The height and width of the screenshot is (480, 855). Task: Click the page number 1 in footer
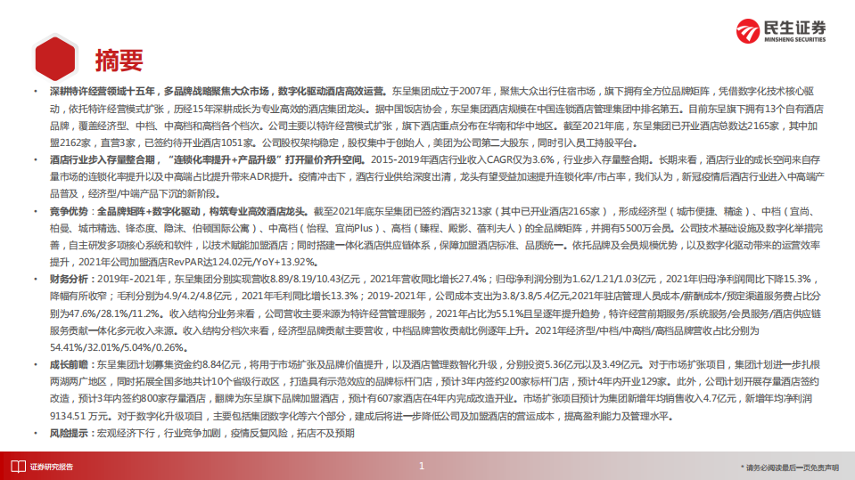pyautogui.click(x=422, y=466)
